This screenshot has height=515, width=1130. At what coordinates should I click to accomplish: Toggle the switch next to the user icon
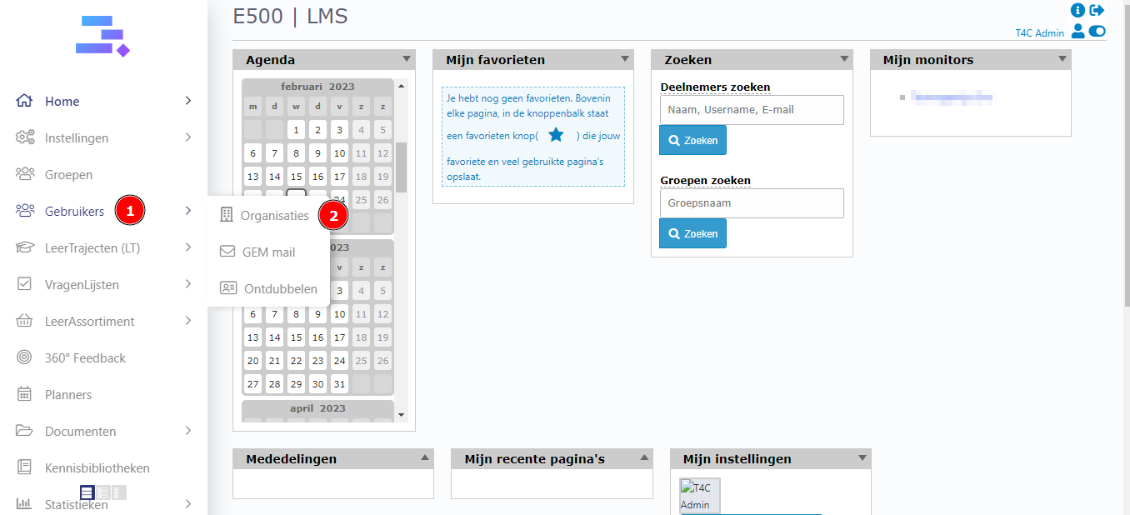[1097, 32]
